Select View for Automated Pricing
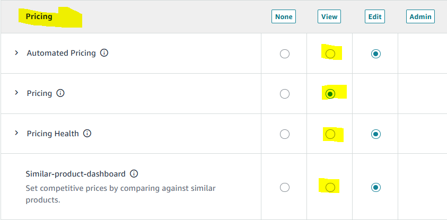 tap(330, 54)
